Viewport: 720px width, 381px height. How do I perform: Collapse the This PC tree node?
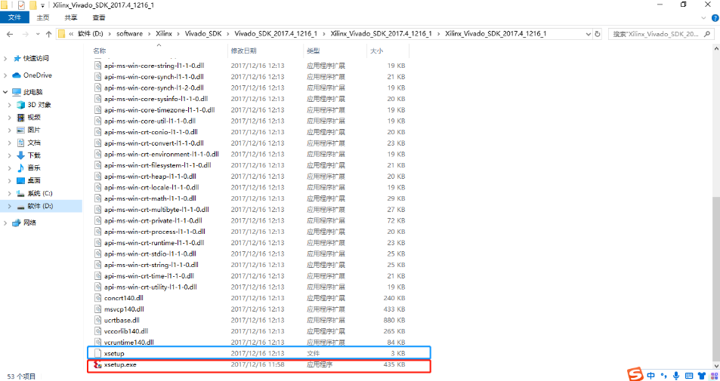coord(5,92)
